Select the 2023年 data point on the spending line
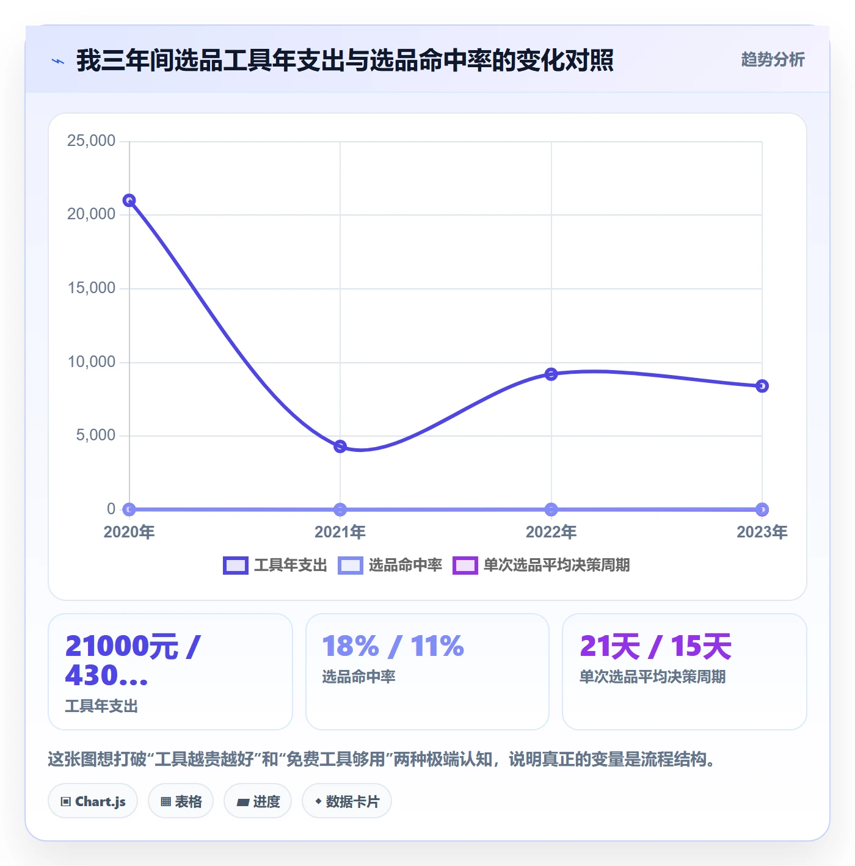The width and height of the screenshot is (855, 866). click(762, 386)
